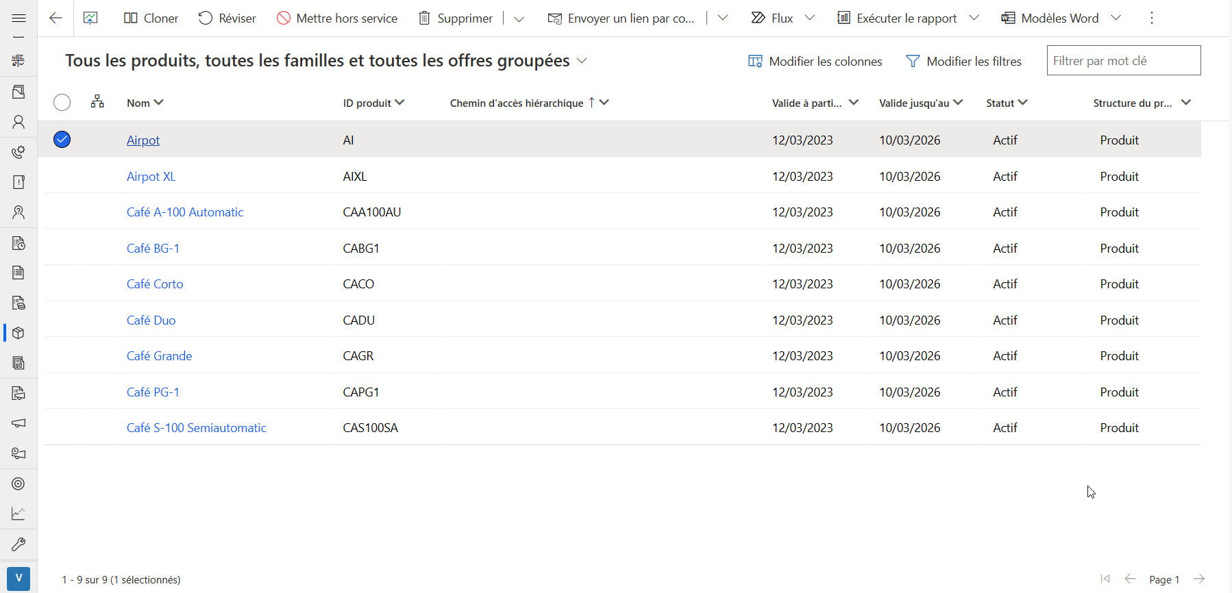
Task: Select the CAA100AU product ID cell
Action: click(x=372, y=212)
